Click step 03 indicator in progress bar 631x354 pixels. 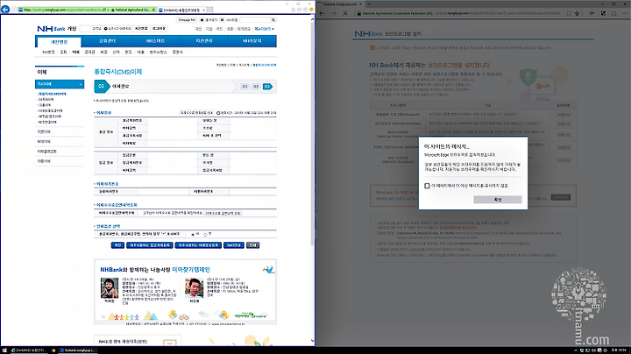(x=267, y=87)
